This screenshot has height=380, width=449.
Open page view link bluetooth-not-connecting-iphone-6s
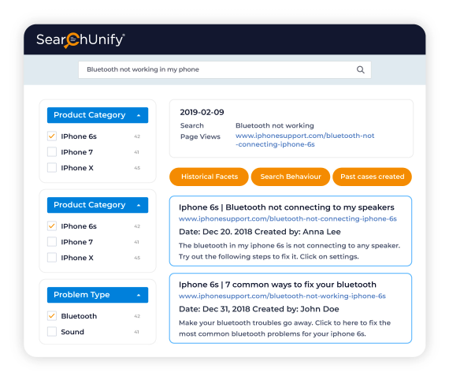tap(305, 140)
